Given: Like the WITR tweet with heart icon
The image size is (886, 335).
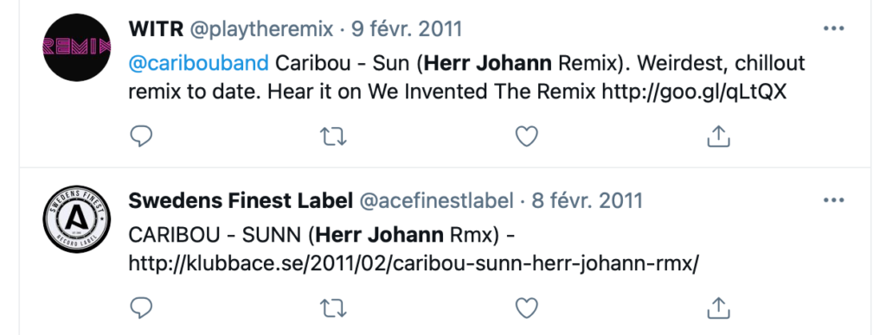Looking at the screenshot, I should pos(527,136).
